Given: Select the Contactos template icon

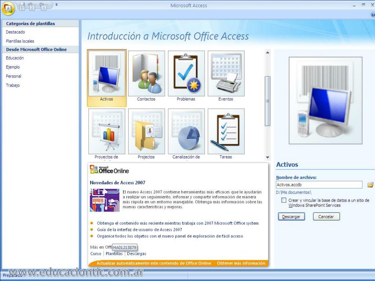Looking at the screenshot, I should 146,73.
